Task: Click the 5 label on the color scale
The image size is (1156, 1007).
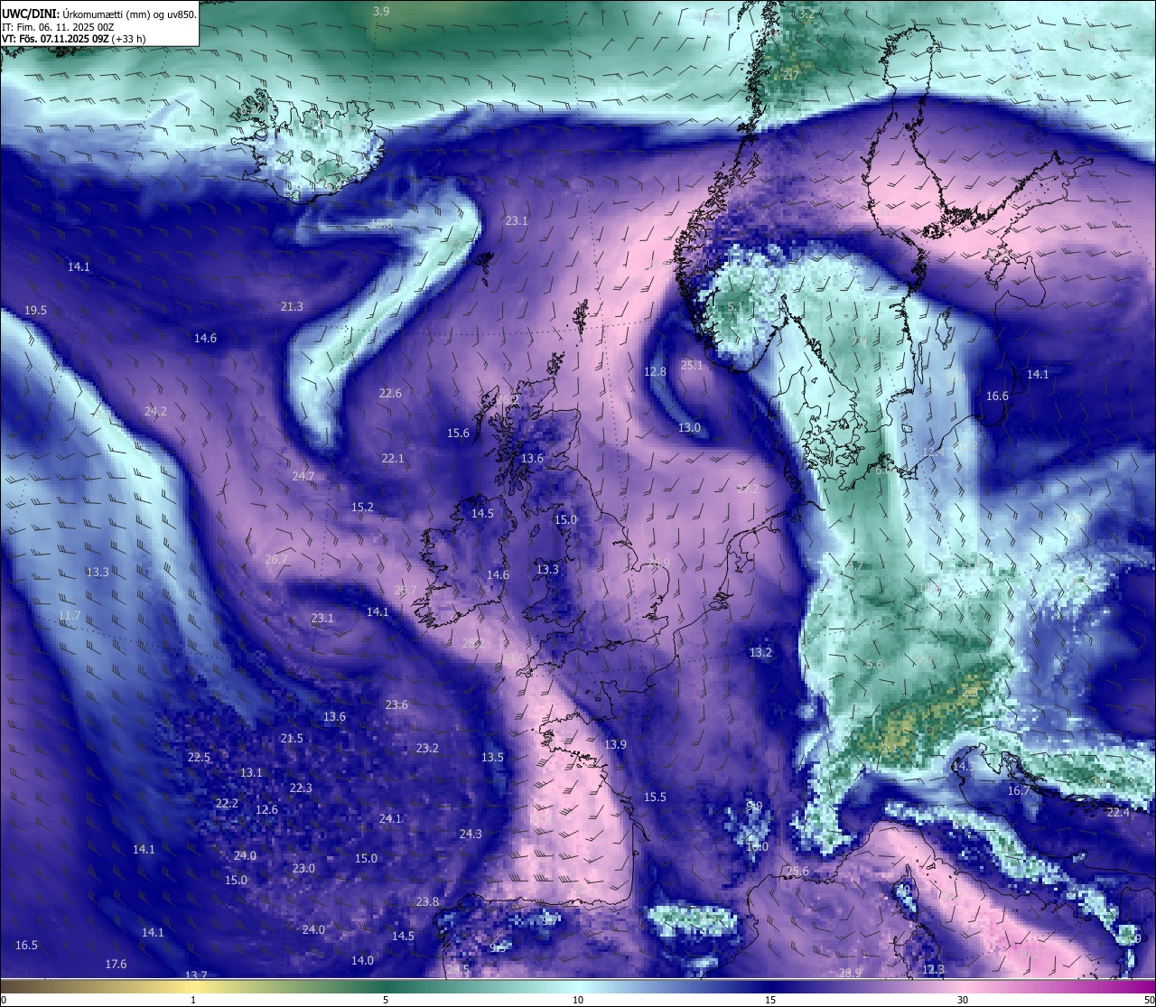Action: point(386,1000)
